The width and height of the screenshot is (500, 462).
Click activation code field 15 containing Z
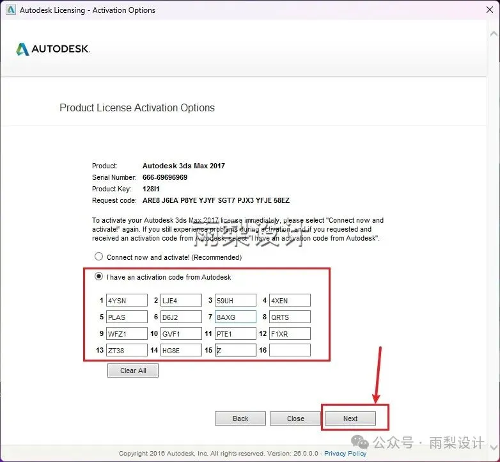click(235, 350)
